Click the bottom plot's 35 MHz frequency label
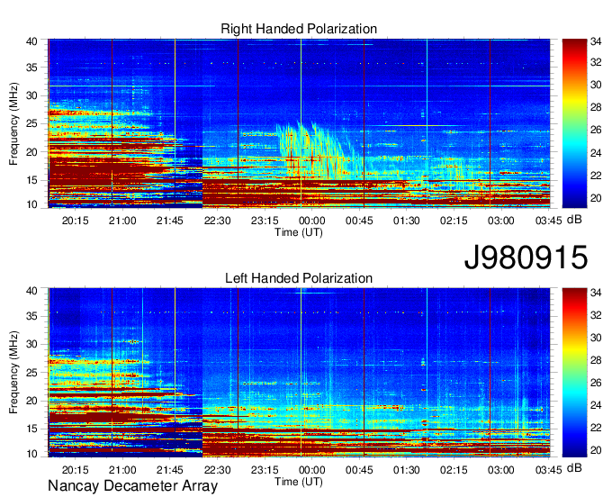 32,316
